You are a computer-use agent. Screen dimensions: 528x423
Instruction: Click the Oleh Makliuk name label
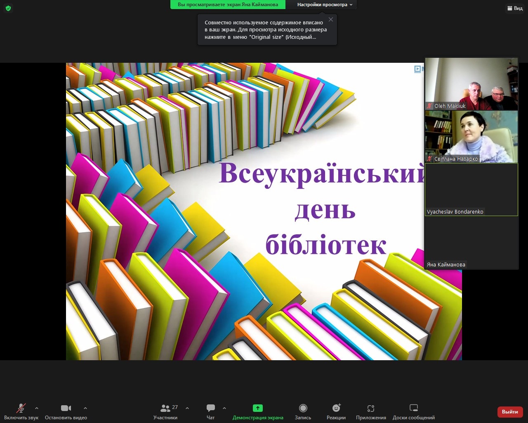(450, 106)
